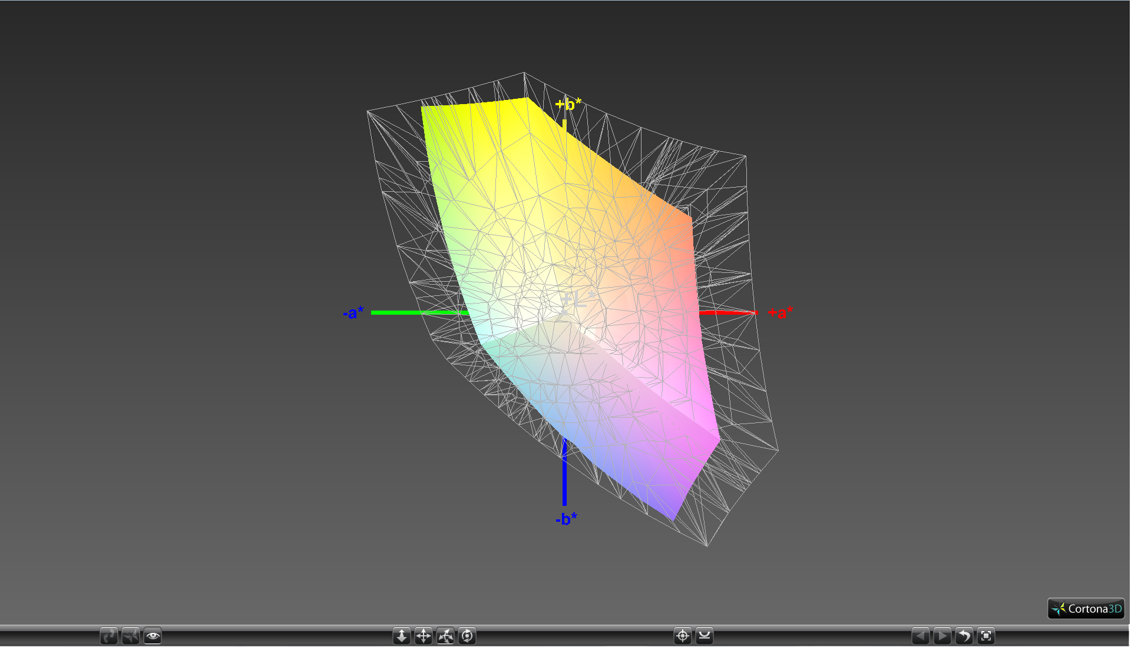Activate the Pan four-arrow tool

click(424, 636)
